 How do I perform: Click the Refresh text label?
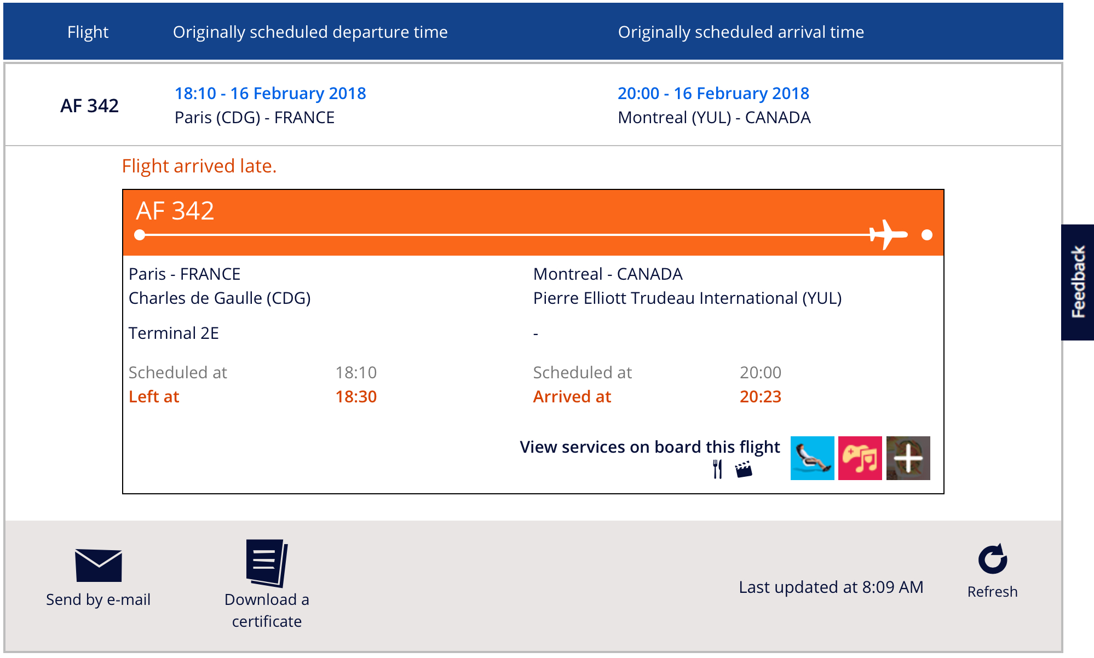[x=992, y=592]
